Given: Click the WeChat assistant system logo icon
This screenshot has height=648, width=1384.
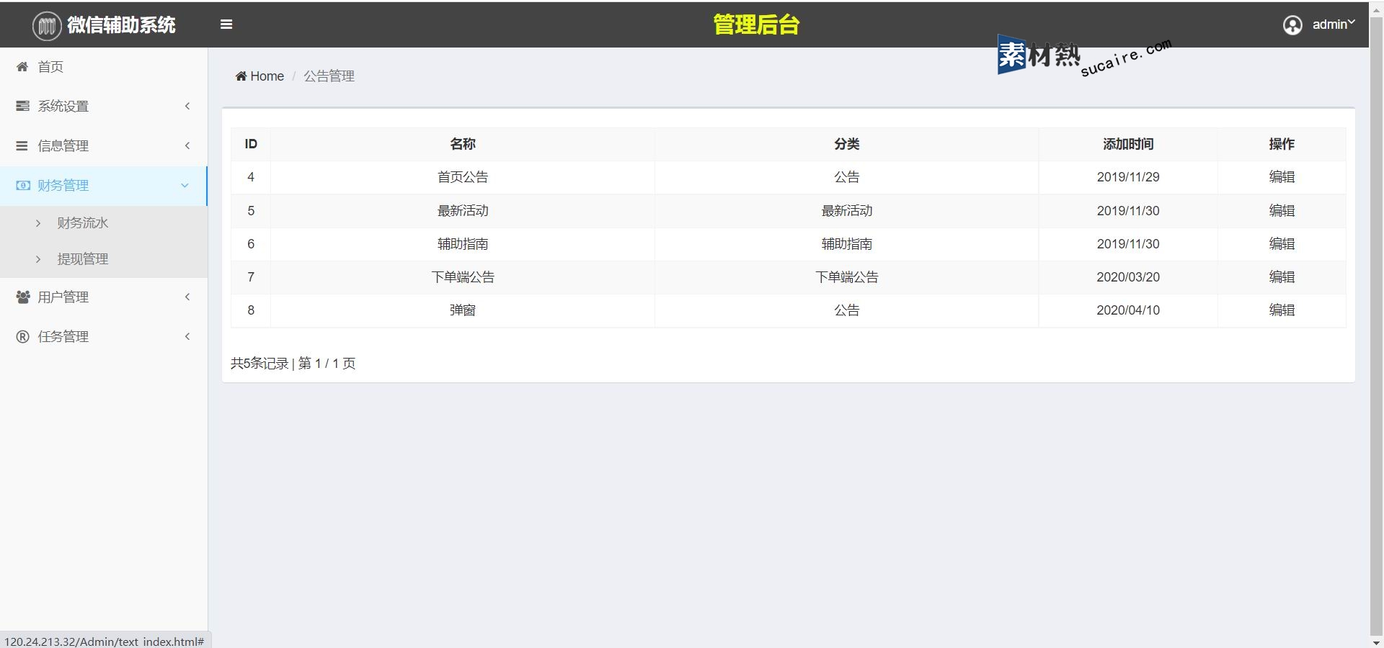Looking at the screenshot, I should pos(47,26).
